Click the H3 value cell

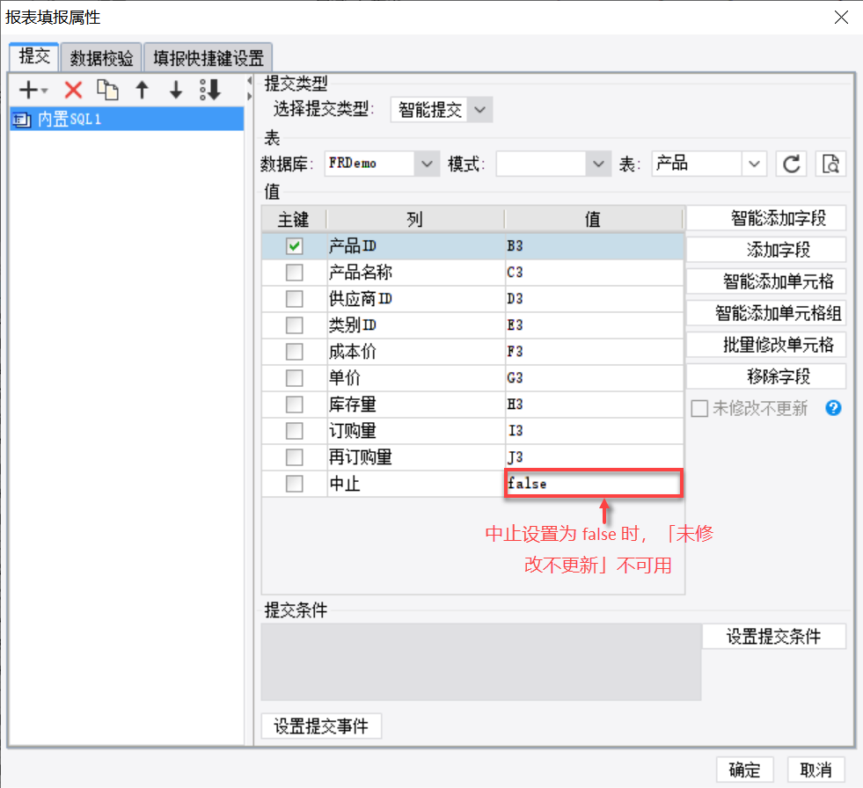(595, 405)
